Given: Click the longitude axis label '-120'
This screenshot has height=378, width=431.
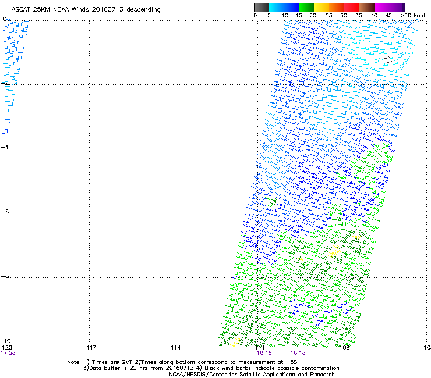Looking at the screenshot, I should tap(6, 348).
